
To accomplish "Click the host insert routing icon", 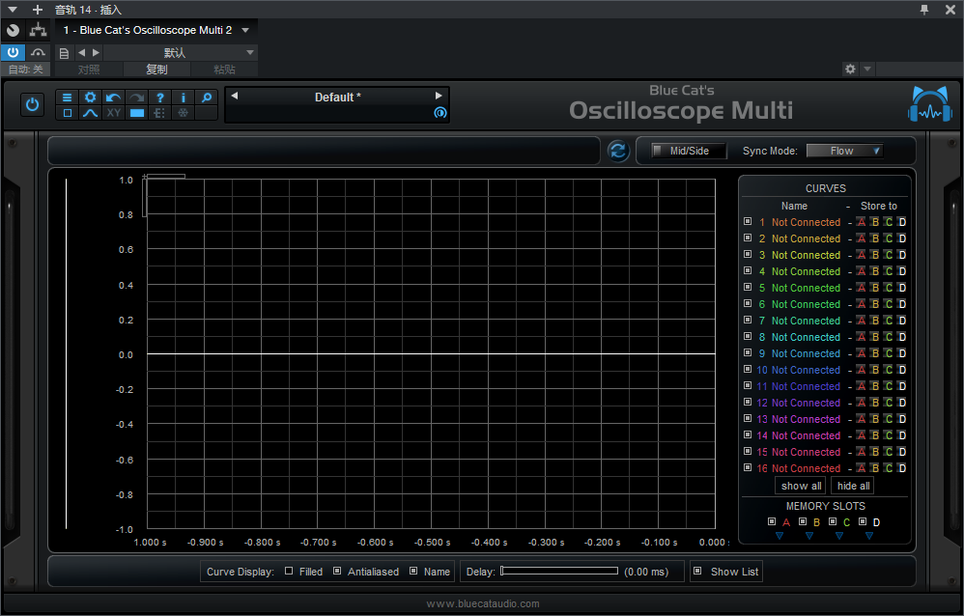I will (x=38, y=30).
